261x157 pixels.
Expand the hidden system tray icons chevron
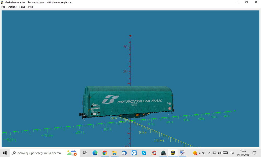click(x=210, y=153)
